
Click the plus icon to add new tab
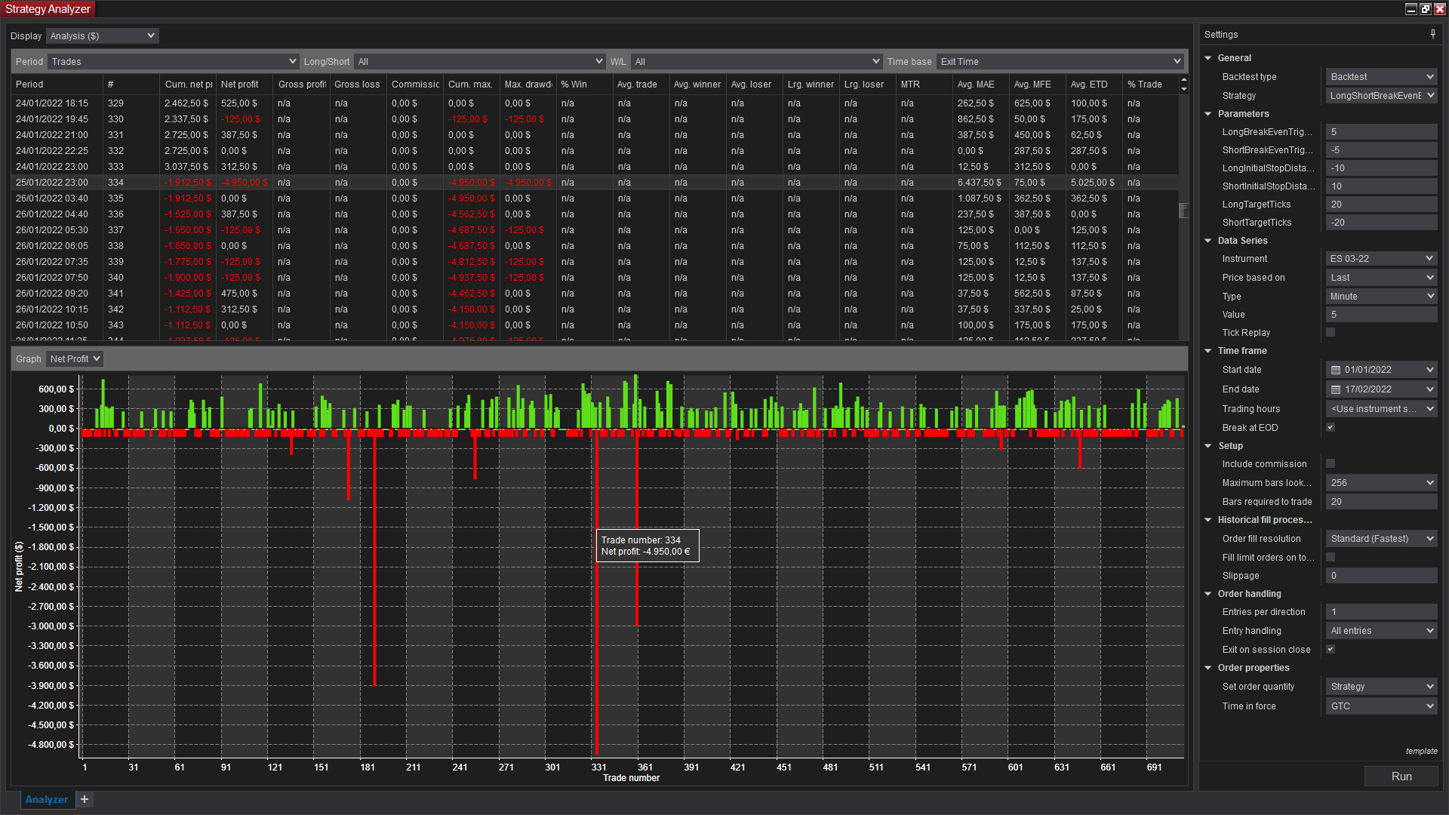(x=85, y=799)
